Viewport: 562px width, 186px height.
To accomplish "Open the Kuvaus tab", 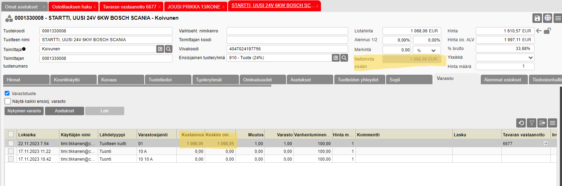I will click(x=121, y=80).
